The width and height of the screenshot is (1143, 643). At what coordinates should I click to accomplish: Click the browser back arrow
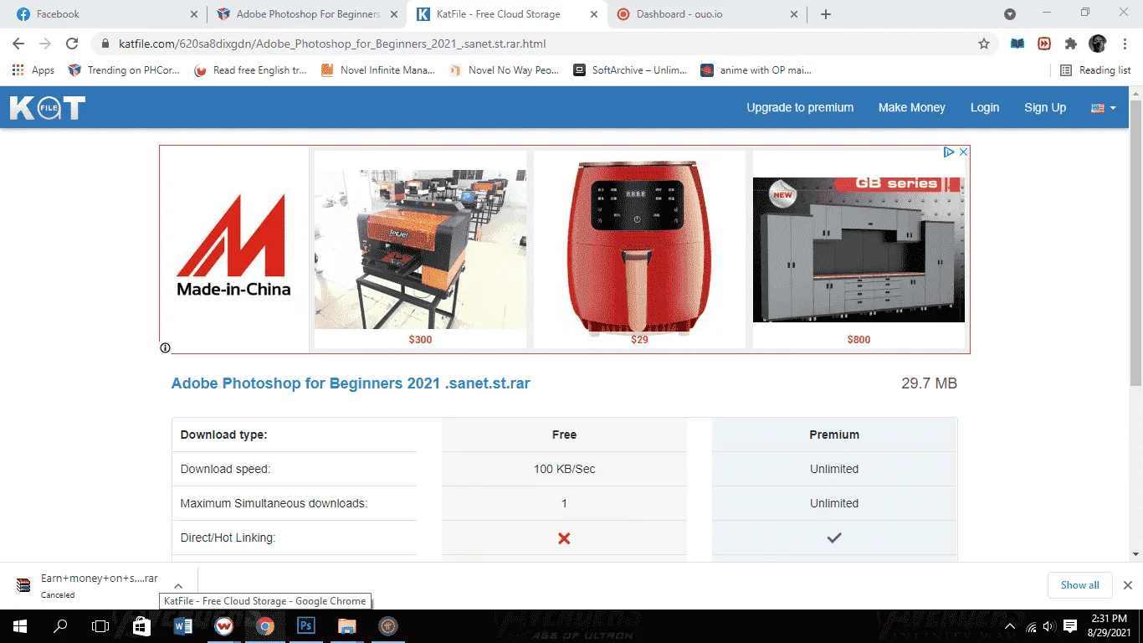(x=18, y=44)
